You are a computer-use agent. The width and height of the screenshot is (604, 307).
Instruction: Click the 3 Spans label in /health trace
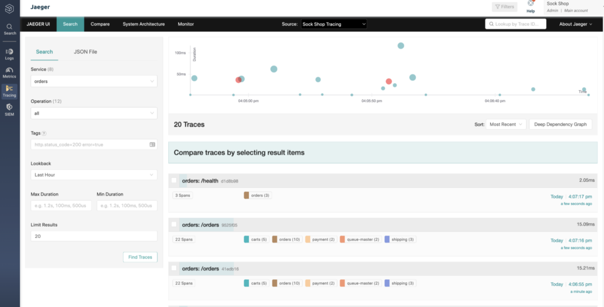(183, 195)
